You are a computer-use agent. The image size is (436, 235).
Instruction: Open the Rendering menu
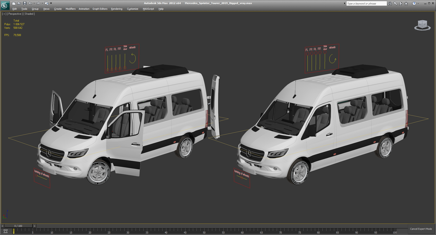click(x=117, y=9)
